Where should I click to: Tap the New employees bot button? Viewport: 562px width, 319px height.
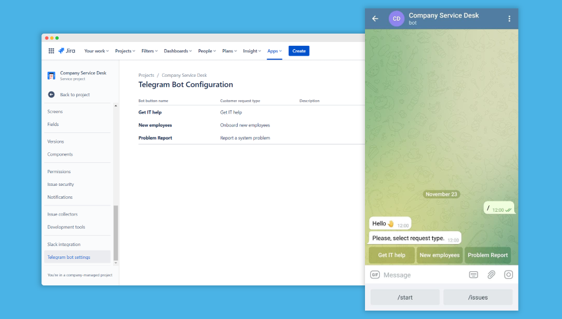point(439,255)
